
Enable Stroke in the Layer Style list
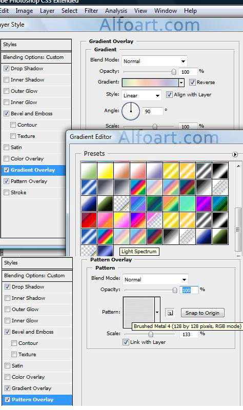[x=7, y=193]
